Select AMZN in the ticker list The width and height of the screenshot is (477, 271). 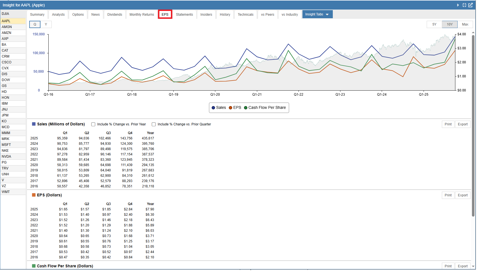(x=13, y=33)
